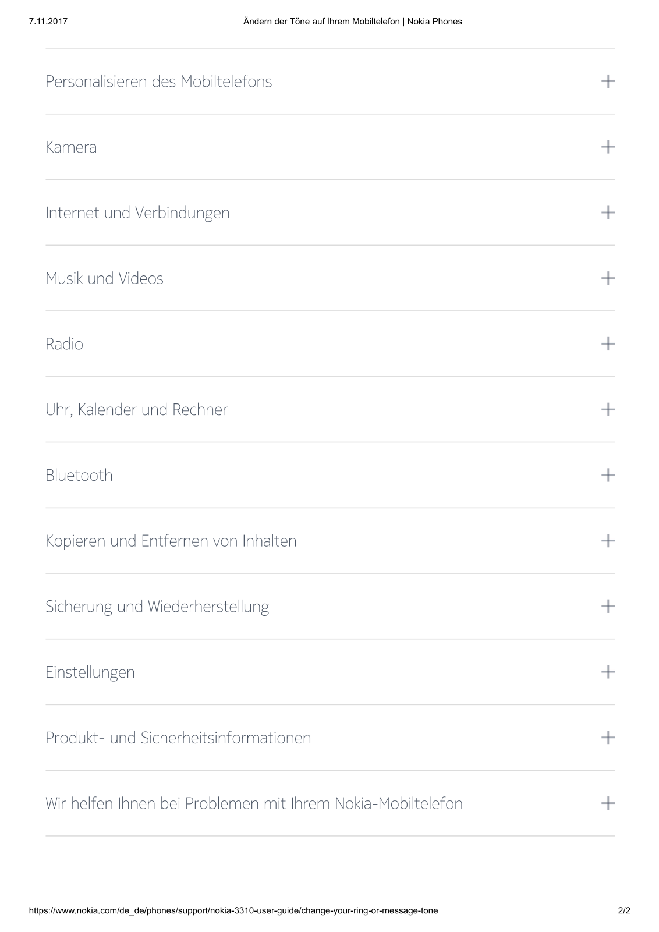This screenshot has height=932, width=659.
Task: Select Wir helfen Ihnen bei Problemen heading
Action: pyautogui.click(x=254, y=804)
